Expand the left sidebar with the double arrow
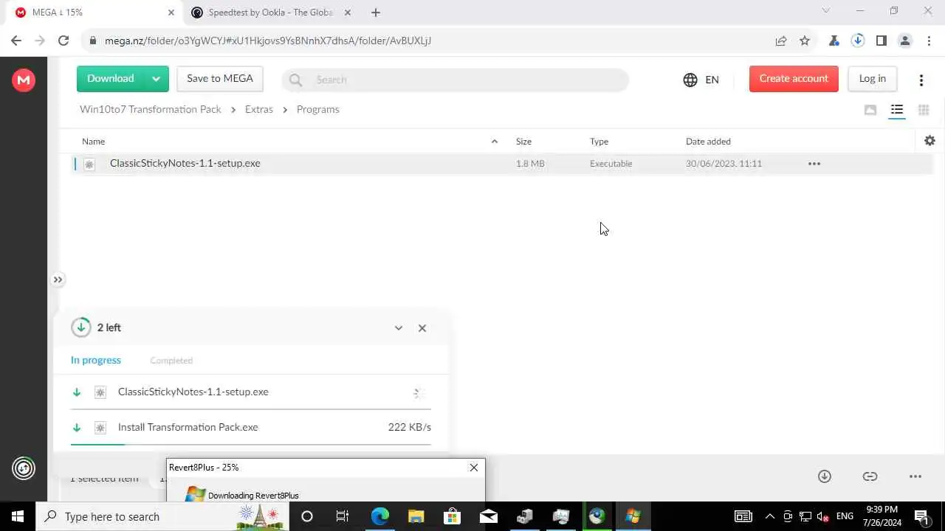The height and width of the screenshot is (531, 945). pos(58,280)
